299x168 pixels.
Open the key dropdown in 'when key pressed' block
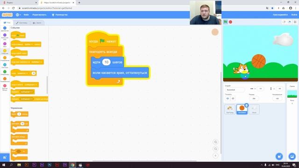[28, 44]
